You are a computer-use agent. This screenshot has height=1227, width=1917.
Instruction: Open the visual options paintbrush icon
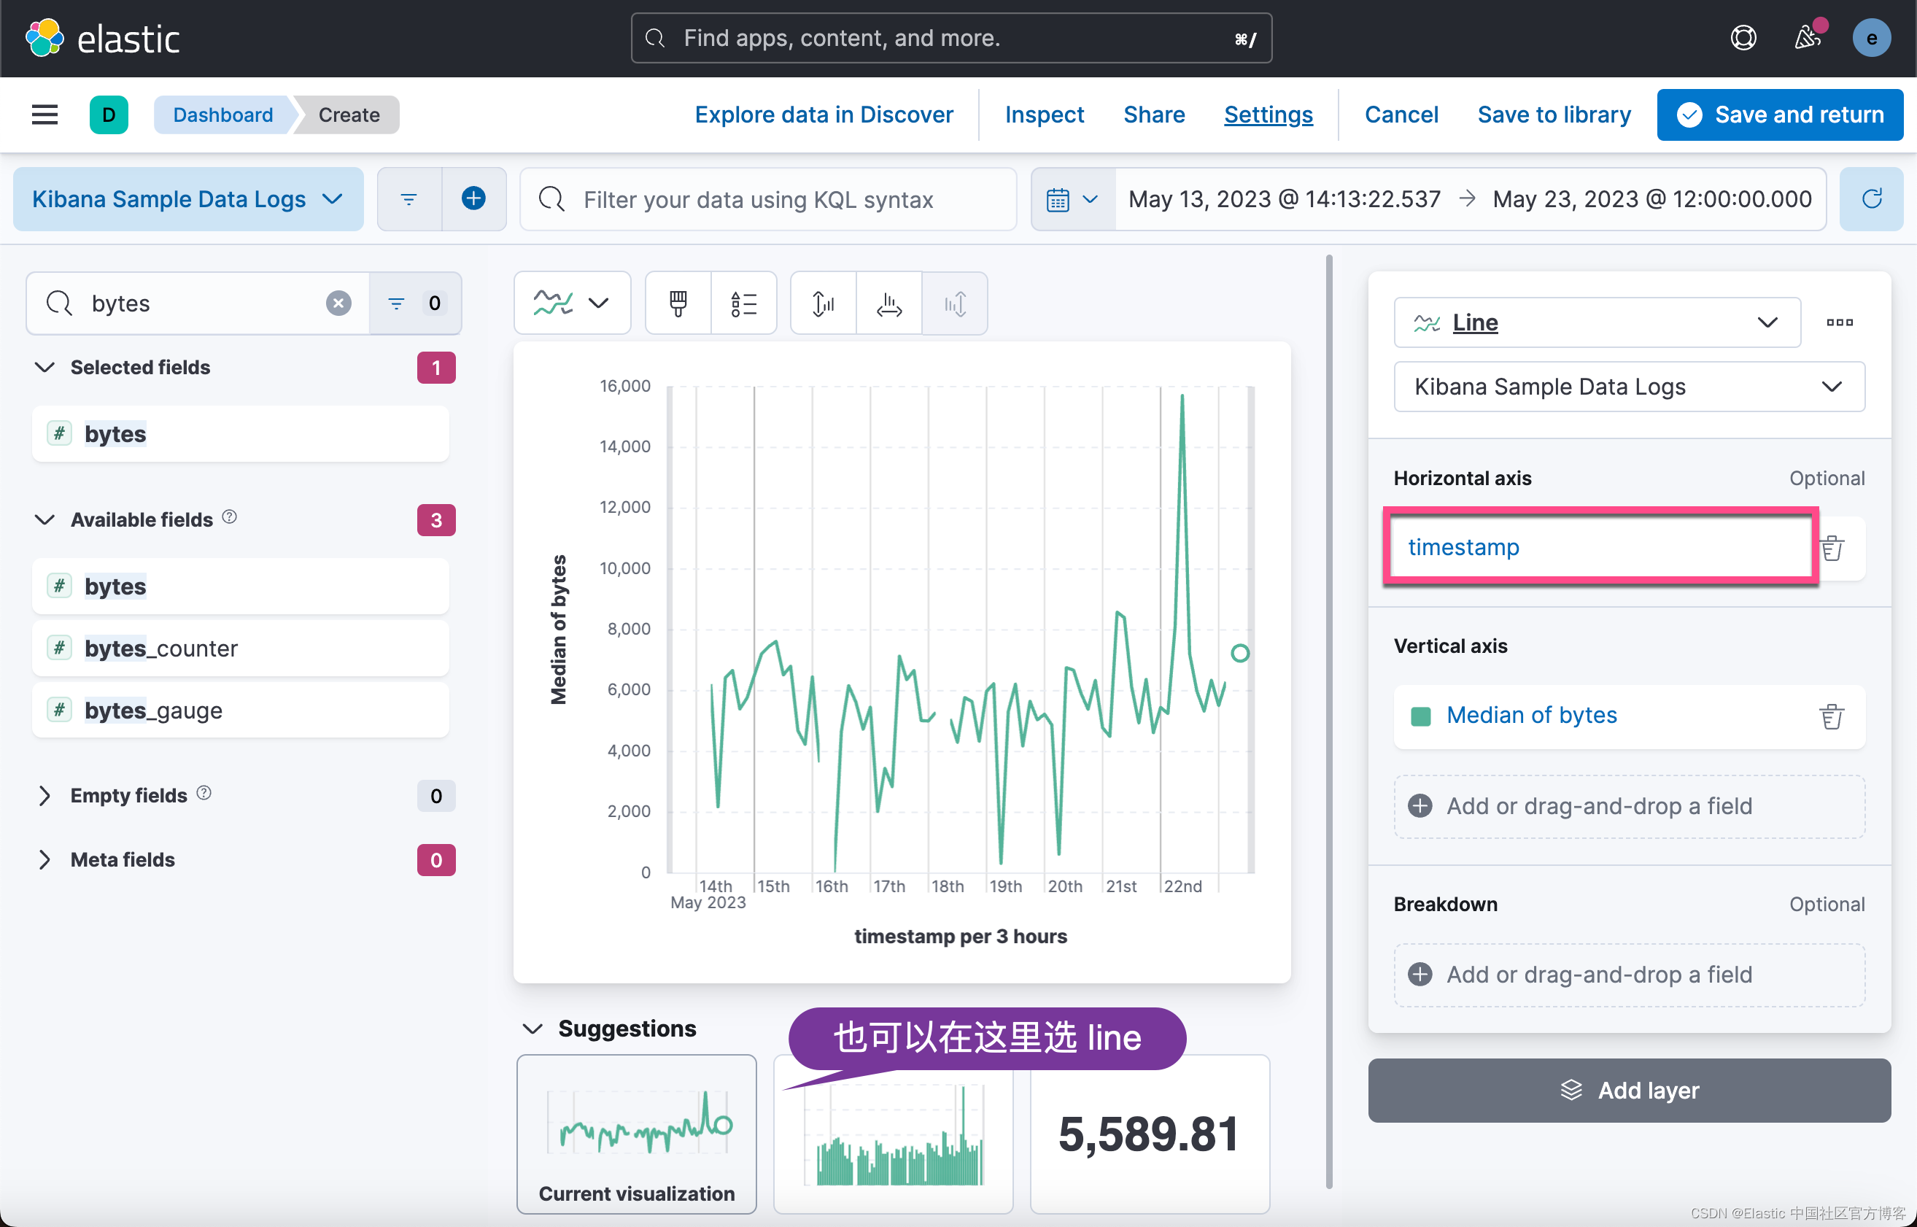[x=678, y=303]
